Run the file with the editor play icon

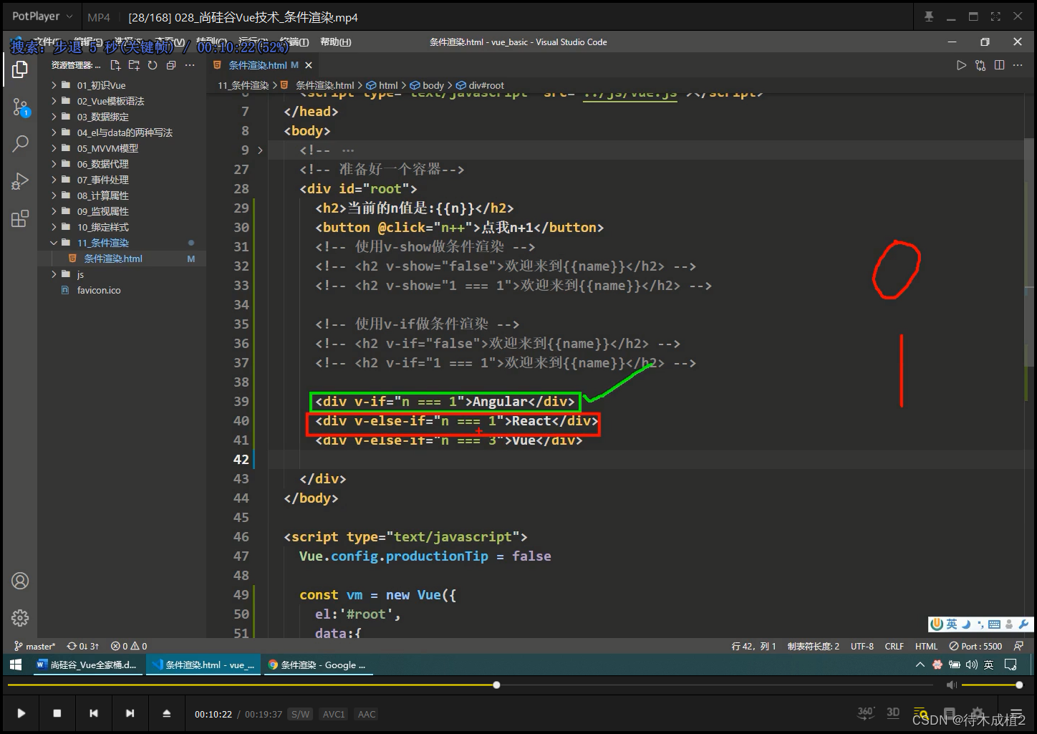click(x=962, y=65)
